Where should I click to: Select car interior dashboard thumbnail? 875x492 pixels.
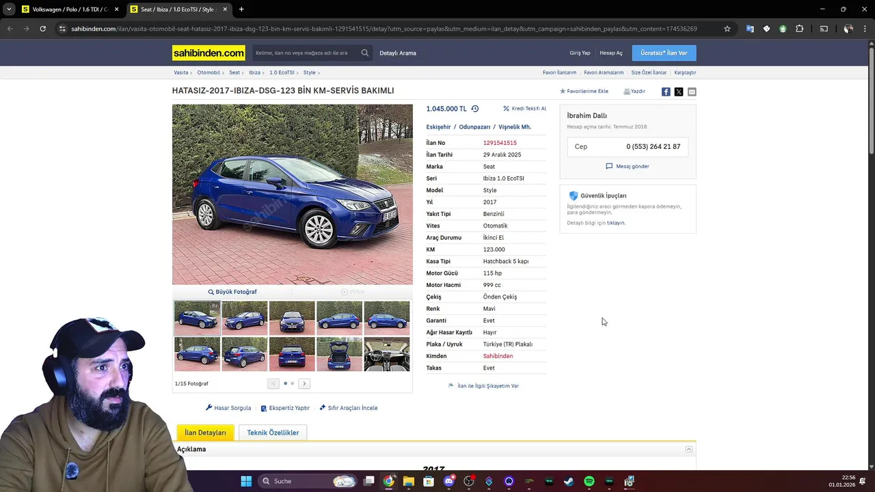tap(387, 354)
